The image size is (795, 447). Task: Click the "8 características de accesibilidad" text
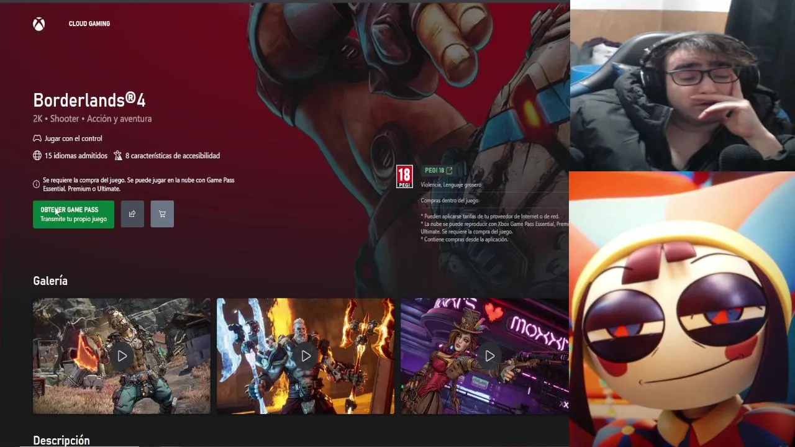coord(173,156)
